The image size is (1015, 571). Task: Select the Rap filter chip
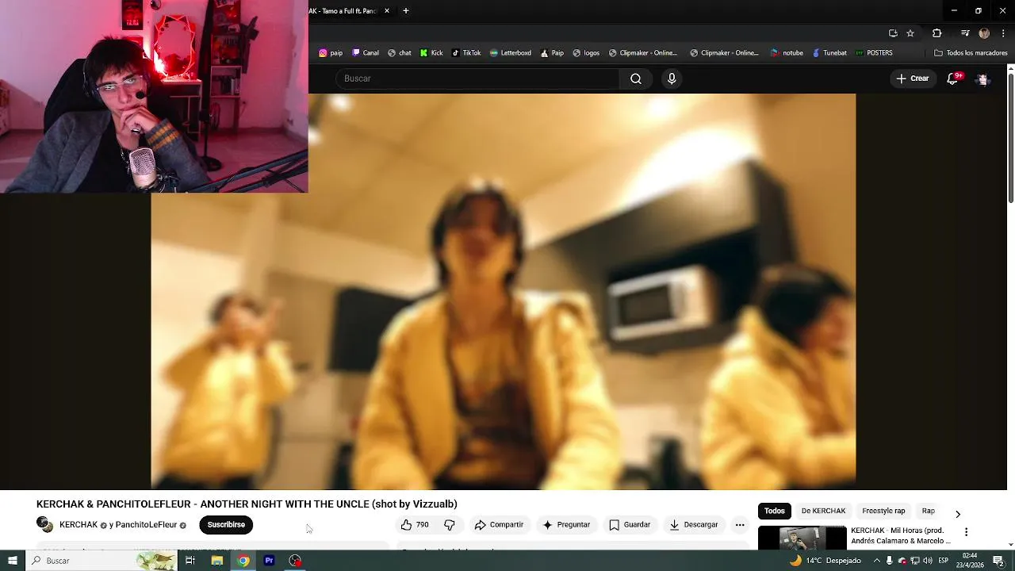929,511
